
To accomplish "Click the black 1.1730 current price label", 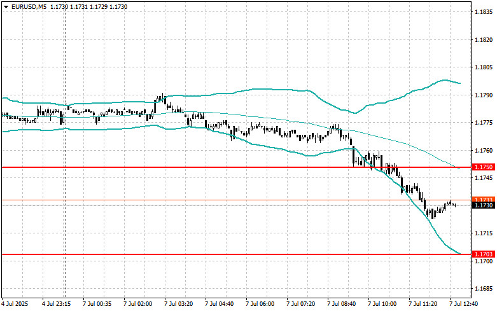I will (484, 205).
